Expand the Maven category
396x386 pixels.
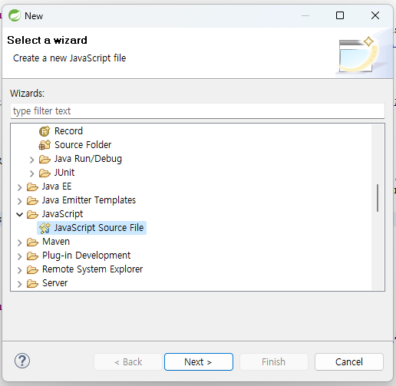click(x=19, y=242)
